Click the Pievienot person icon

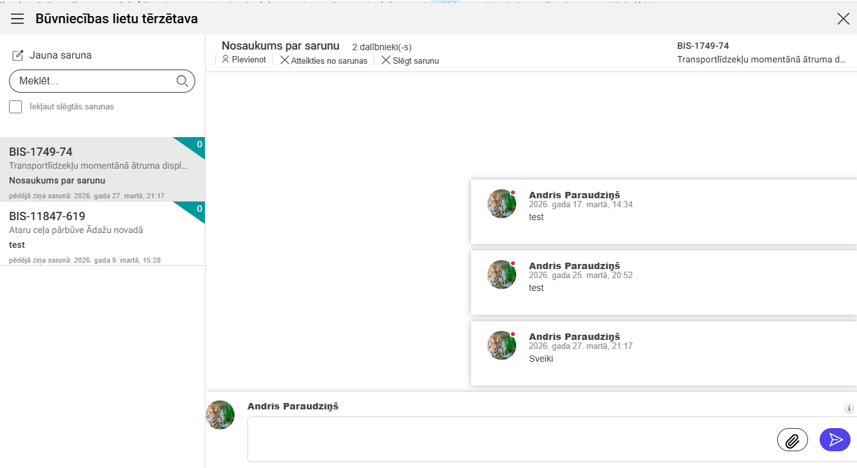point(226,60)
